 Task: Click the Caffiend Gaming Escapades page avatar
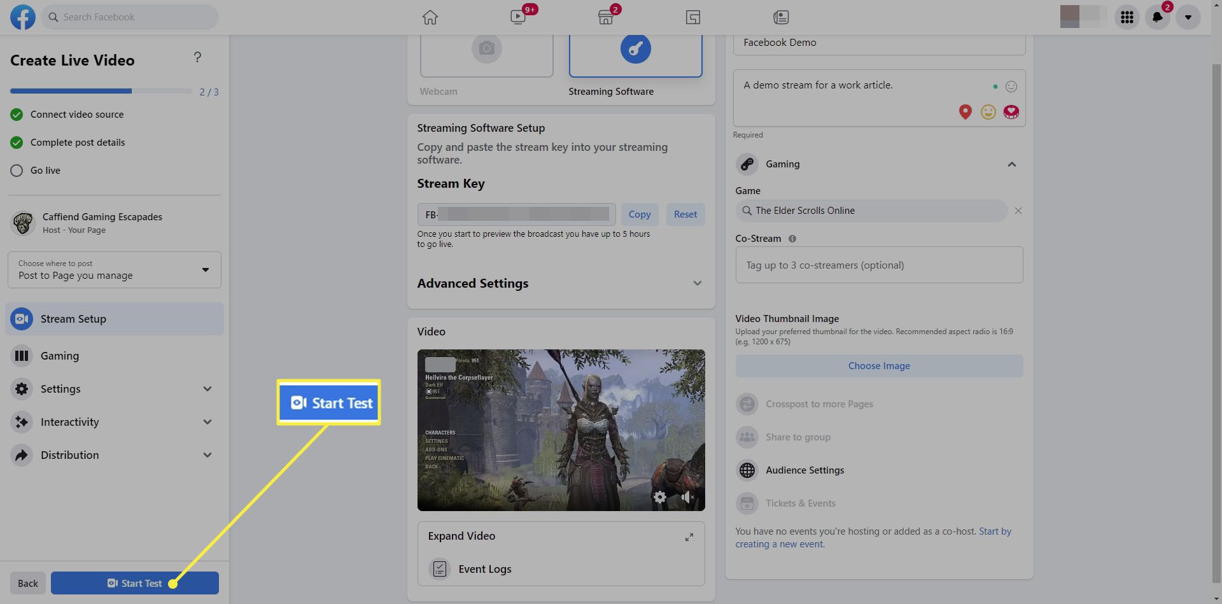24,223
